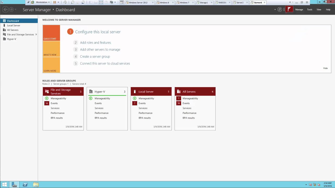This screenshot has height=188, width=335.
Task: Switch to the Windows 7 VM tab
Action: click(x=185, y=3)
